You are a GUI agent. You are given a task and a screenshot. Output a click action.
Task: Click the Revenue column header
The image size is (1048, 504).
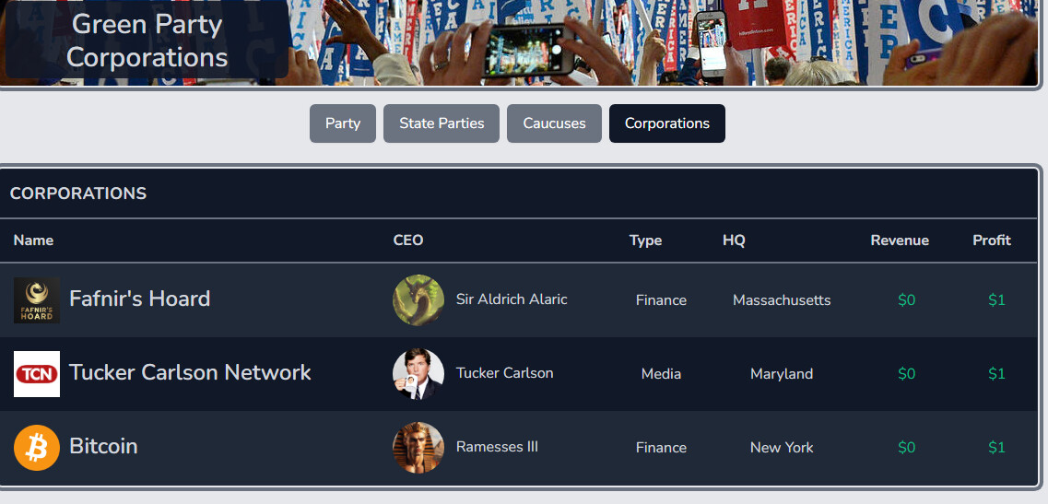[900, 240]
